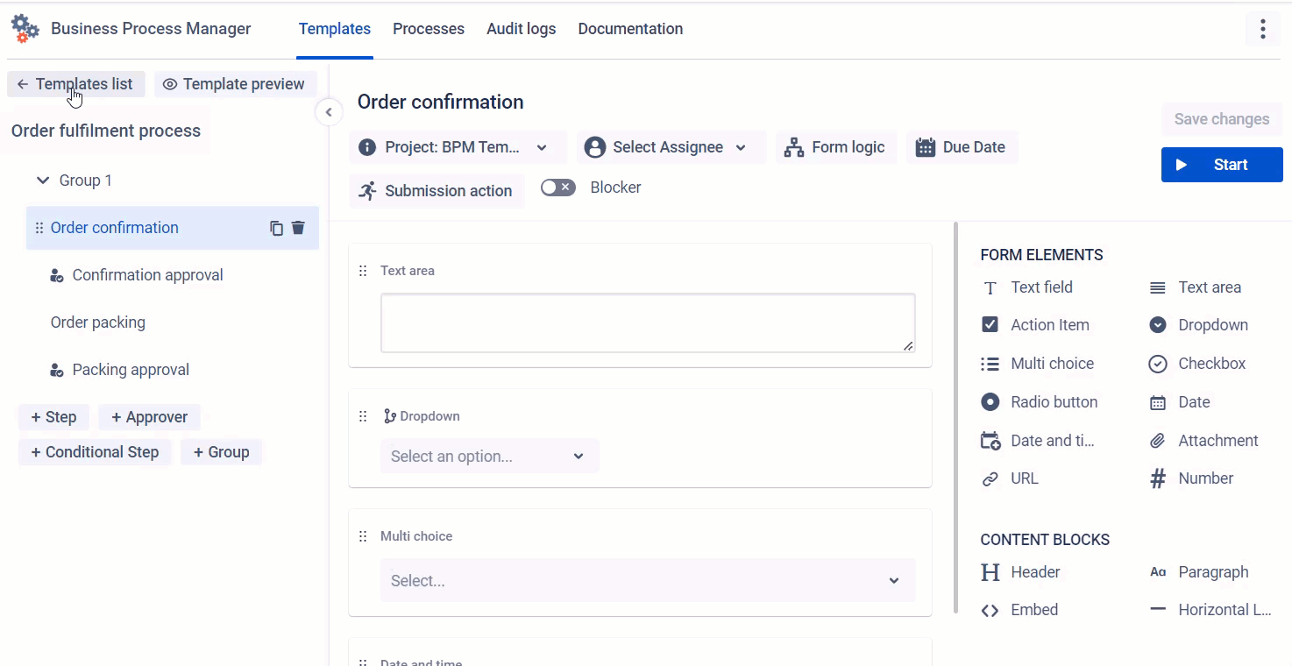The image size is (1292, 666).
Task: Delete the Order confirmation step via trash icon
Action: 298,227
